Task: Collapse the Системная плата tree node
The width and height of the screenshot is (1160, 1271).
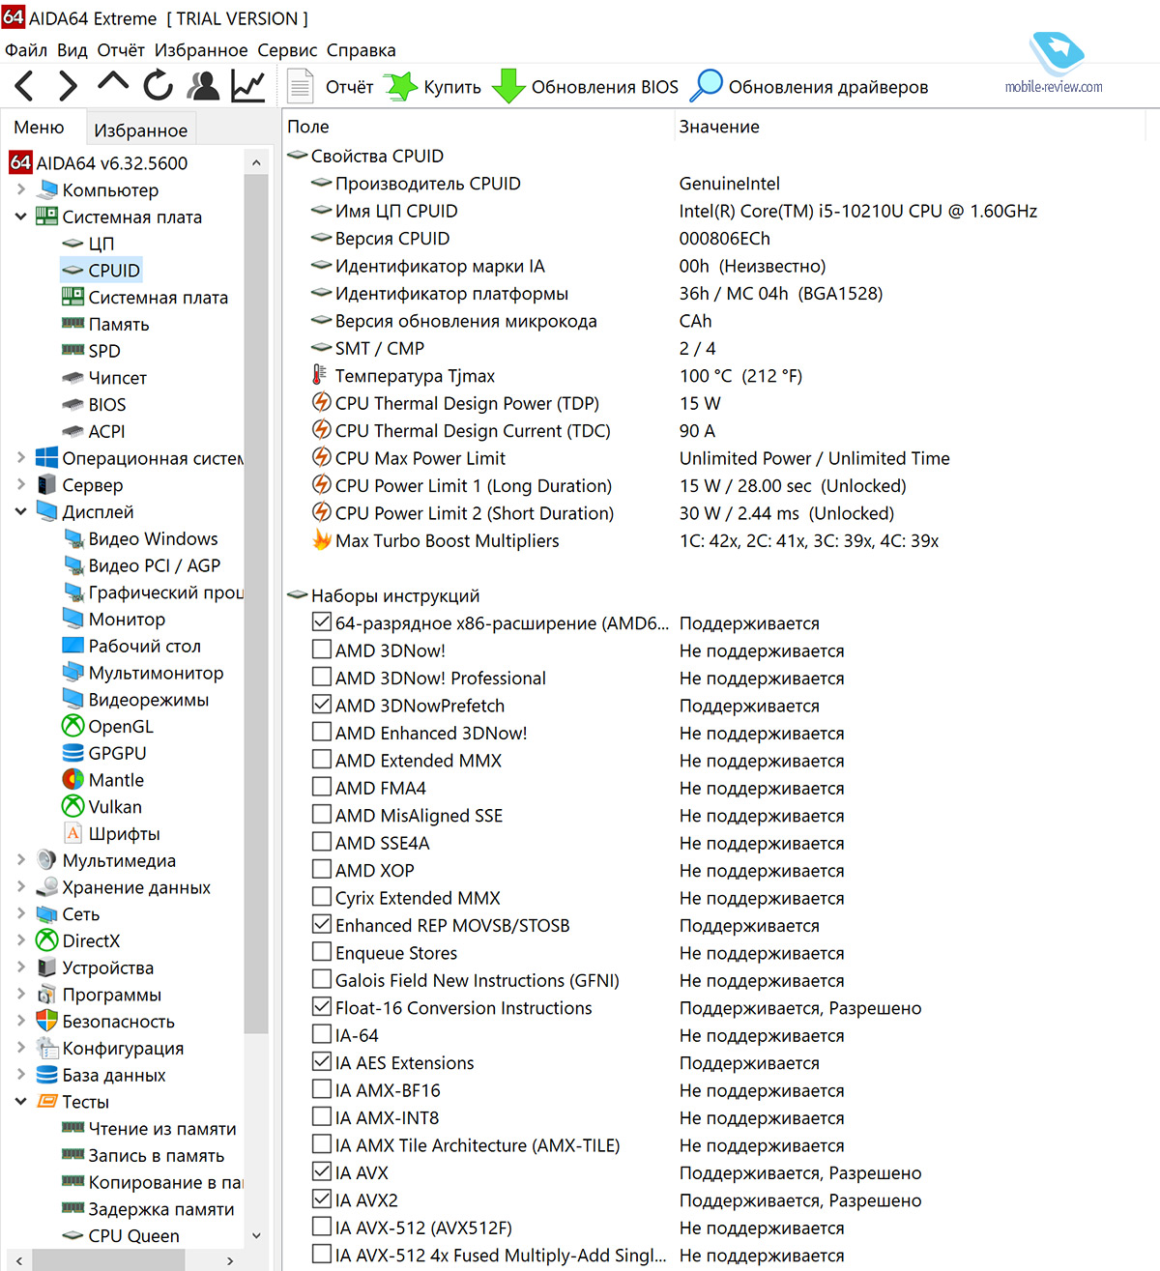Action: pos(21,217)
